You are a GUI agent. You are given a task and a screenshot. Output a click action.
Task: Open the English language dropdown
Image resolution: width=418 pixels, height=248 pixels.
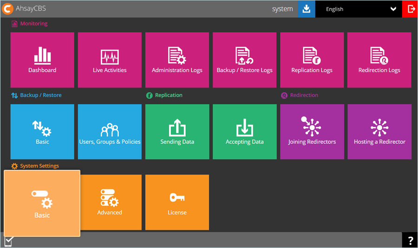point(359,9)
